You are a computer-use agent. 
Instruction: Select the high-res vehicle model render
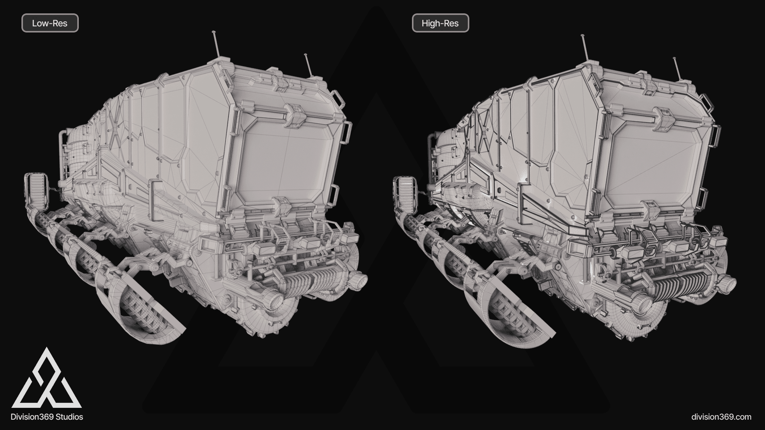point(564,191)
